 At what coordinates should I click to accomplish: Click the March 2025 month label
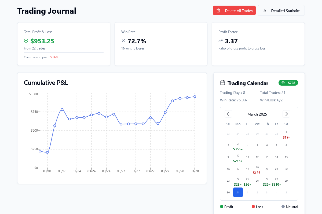(x=257, y=114)
